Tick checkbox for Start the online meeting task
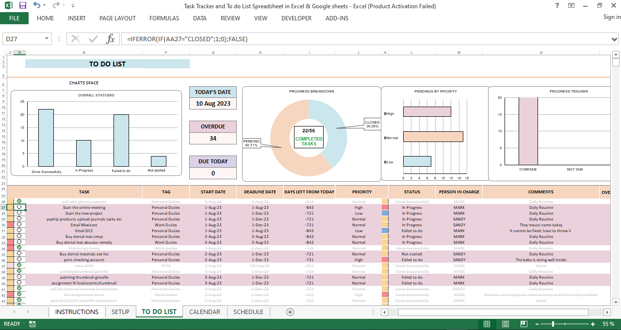This screenshot has width=621, height=330. pos(19,207)
